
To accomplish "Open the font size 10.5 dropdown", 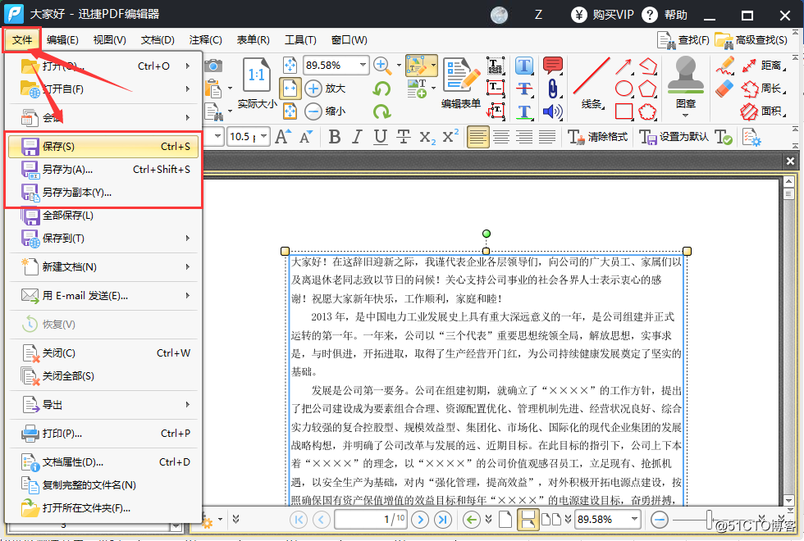I will tap(263, 137).
